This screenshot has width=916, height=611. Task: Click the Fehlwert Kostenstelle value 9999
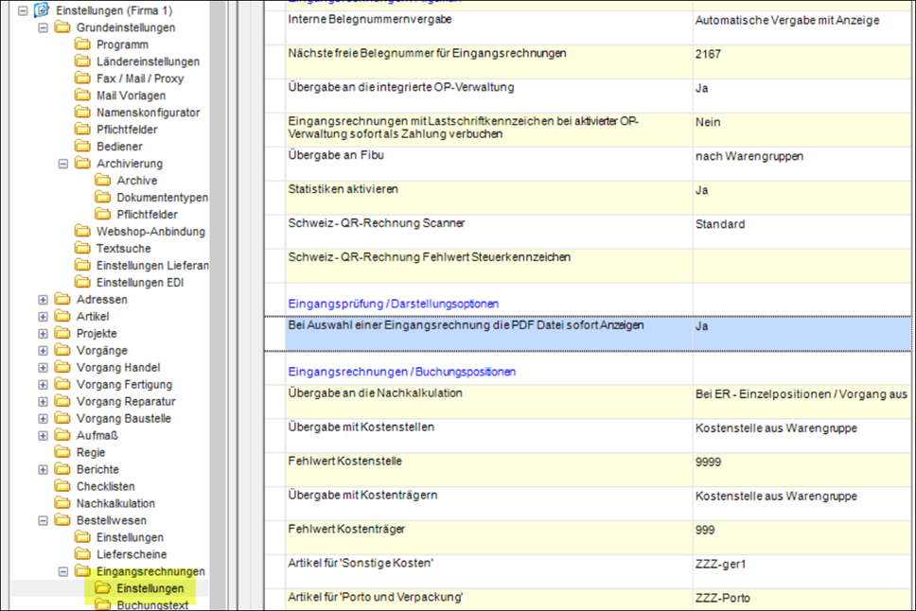710,462
